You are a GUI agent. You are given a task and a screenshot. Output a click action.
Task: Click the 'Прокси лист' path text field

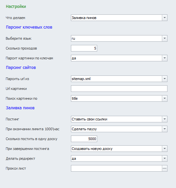[x=117, y=168]
